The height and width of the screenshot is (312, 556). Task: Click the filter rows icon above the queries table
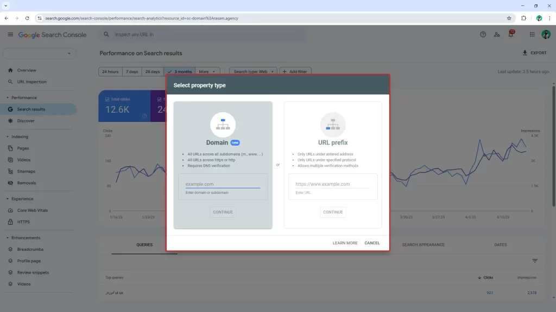point(535,261)
